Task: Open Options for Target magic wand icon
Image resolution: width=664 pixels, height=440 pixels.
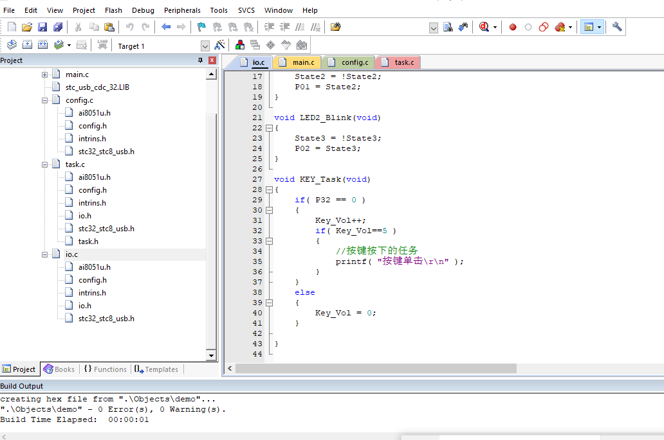Action: point(219,45)
